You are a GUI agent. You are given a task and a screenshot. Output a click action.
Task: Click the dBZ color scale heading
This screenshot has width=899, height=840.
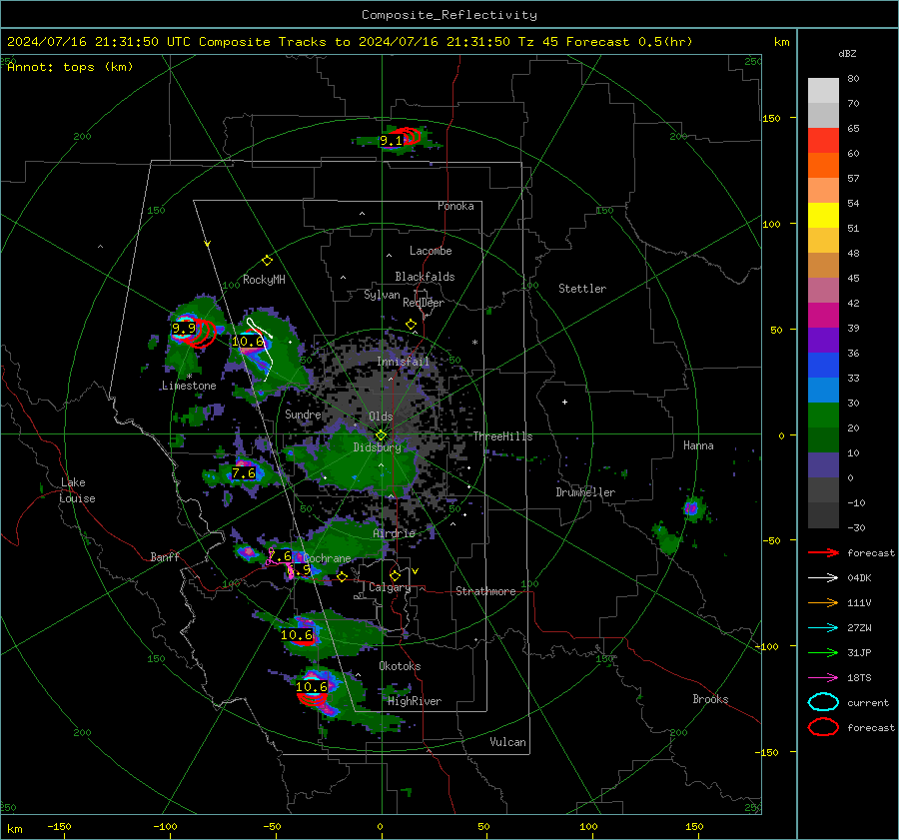(x=847, y=53)
